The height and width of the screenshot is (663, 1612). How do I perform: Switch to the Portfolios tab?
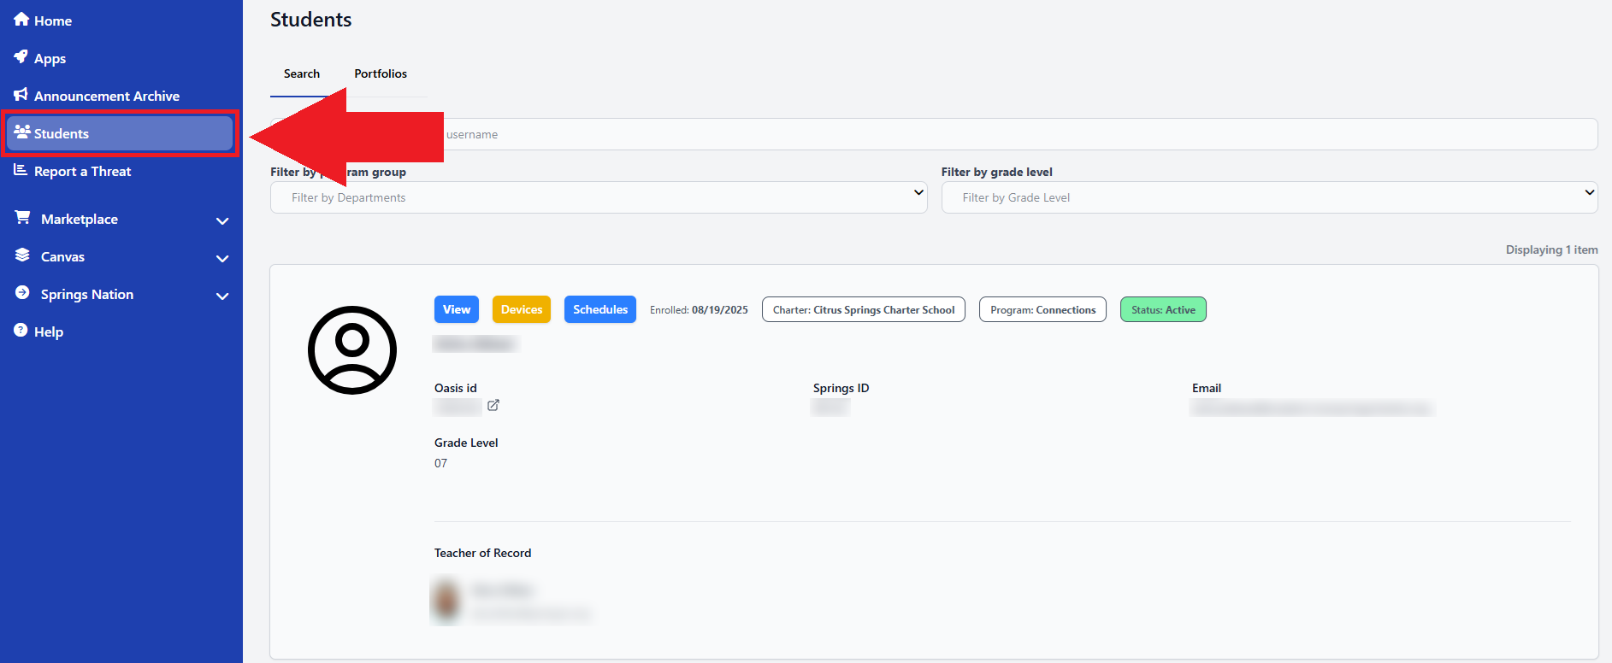pyautogui.click(x=381, y=73)
